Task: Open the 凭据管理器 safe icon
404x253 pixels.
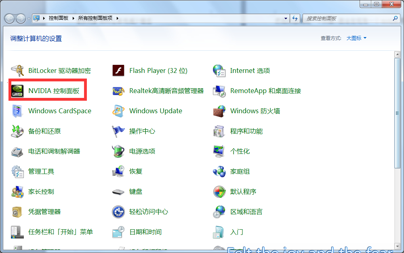Action: click(x=17, y=212)
